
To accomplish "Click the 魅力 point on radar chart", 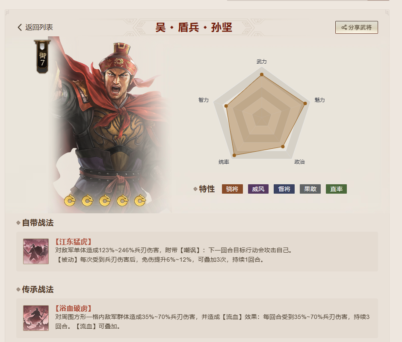I will tap(305, 103).
